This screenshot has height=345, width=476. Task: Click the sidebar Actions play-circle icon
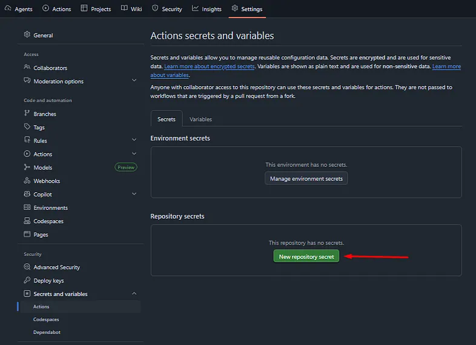[x=27, y=154]
